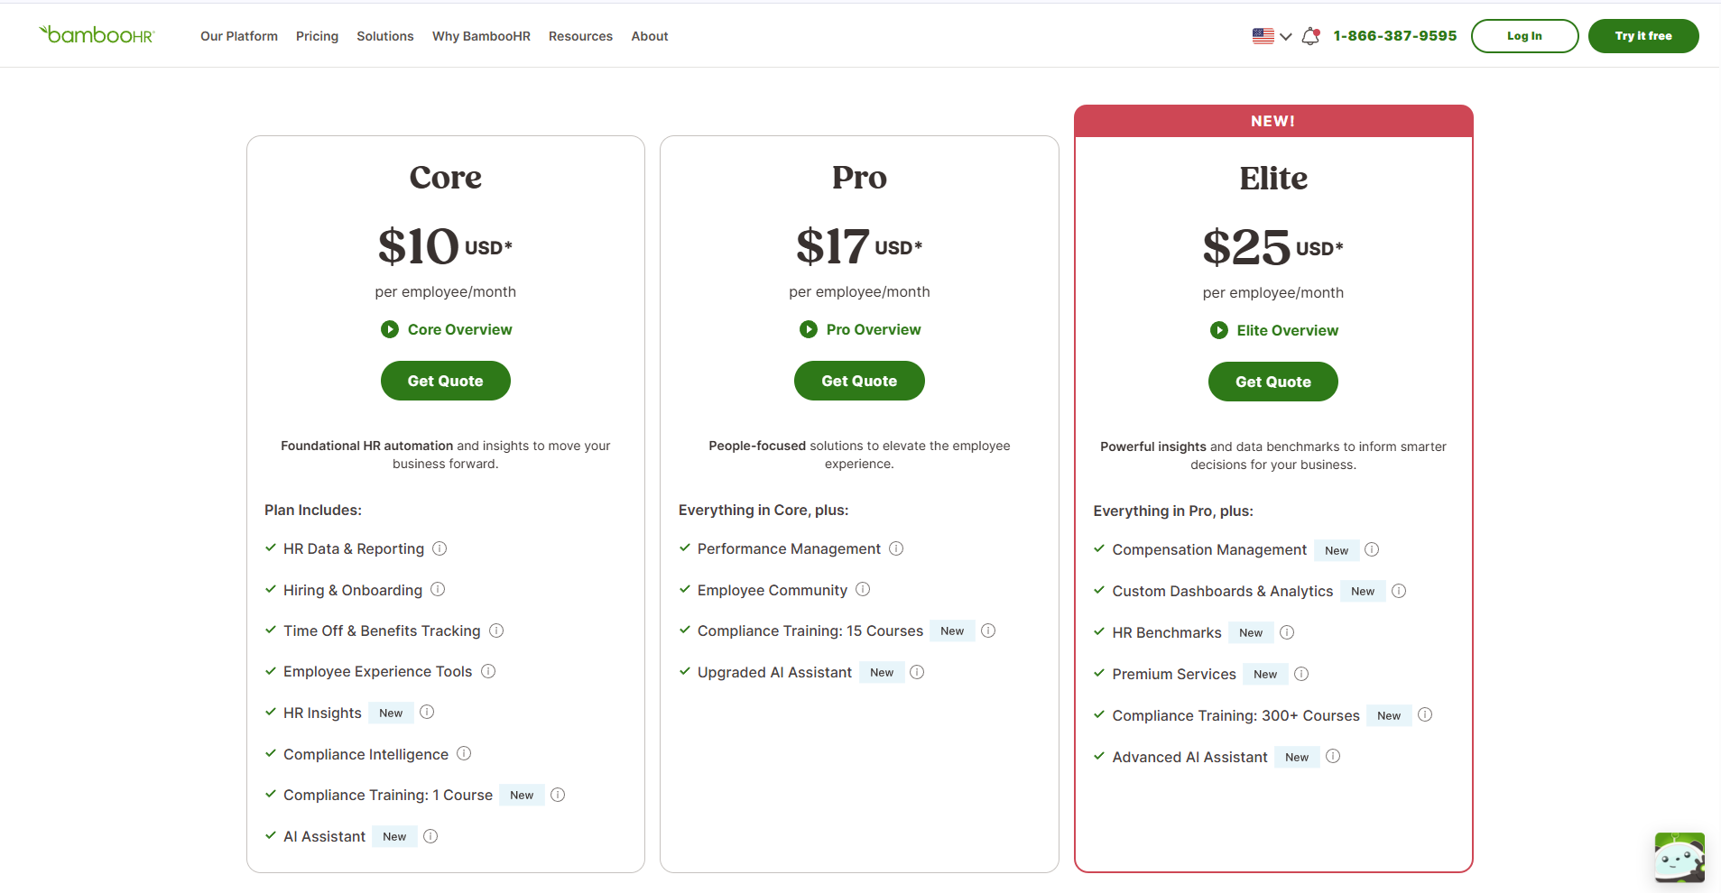Click the checkmark beside Employee Community
Screen dimensions: 1721x893
click(683, 590)
